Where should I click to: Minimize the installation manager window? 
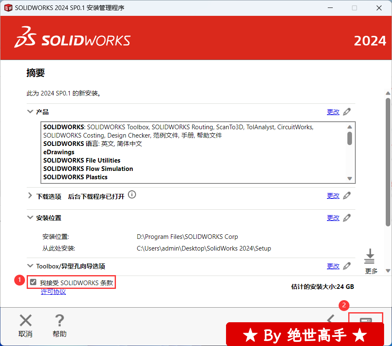330,8
